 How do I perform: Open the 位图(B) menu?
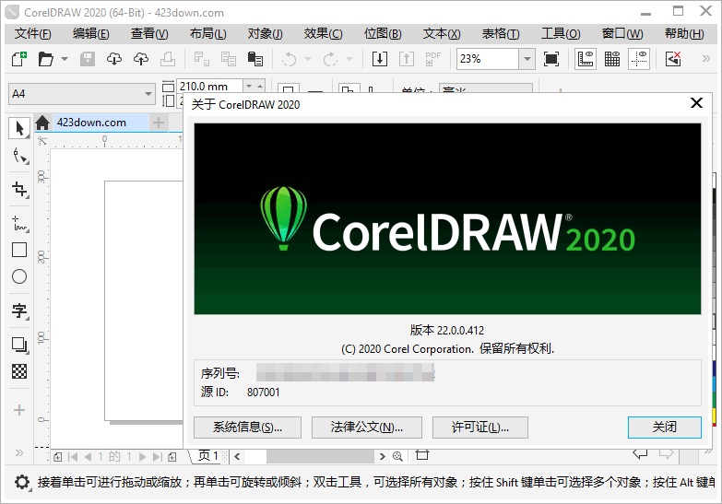pos(383,33)
